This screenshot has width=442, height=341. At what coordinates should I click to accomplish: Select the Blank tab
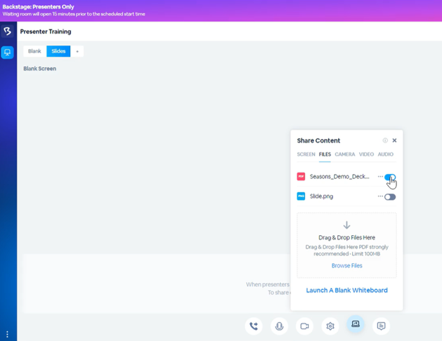point(34,52)
